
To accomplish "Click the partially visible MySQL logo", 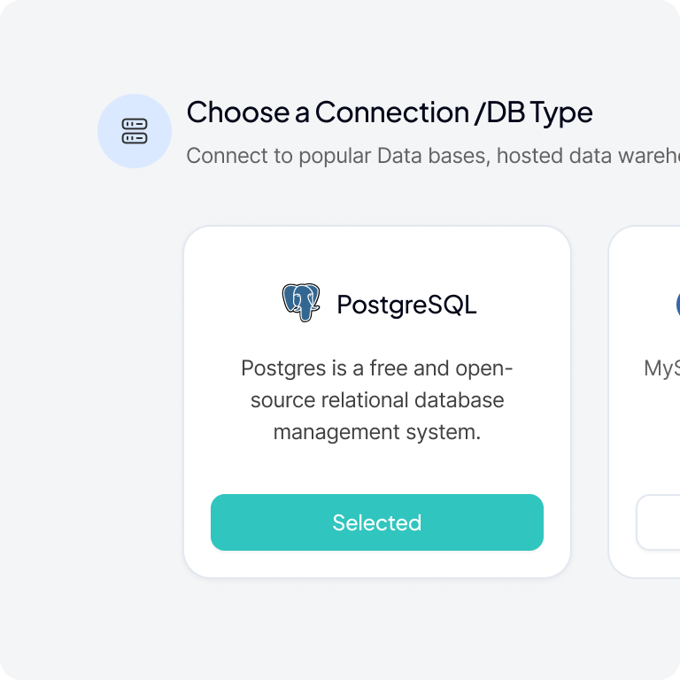I will (x=677, y=304).
